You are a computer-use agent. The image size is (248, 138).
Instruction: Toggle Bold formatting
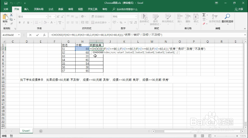click(19, 22)
